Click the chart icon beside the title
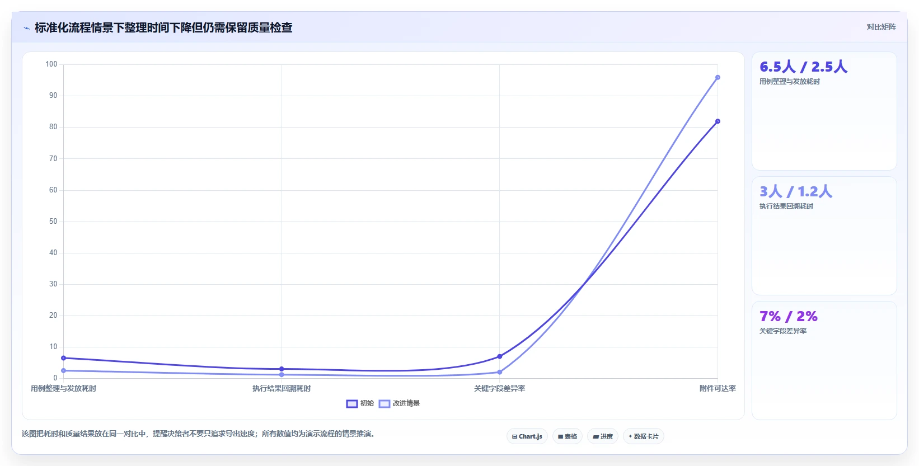Screen dimensions: 919x466 26,28
